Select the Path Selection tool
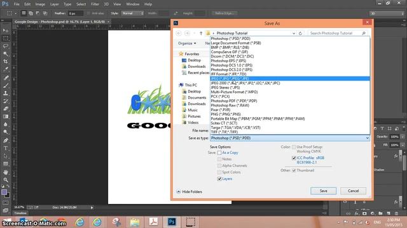The height and width of the screenshot is (228, 407). coord(6,156)
